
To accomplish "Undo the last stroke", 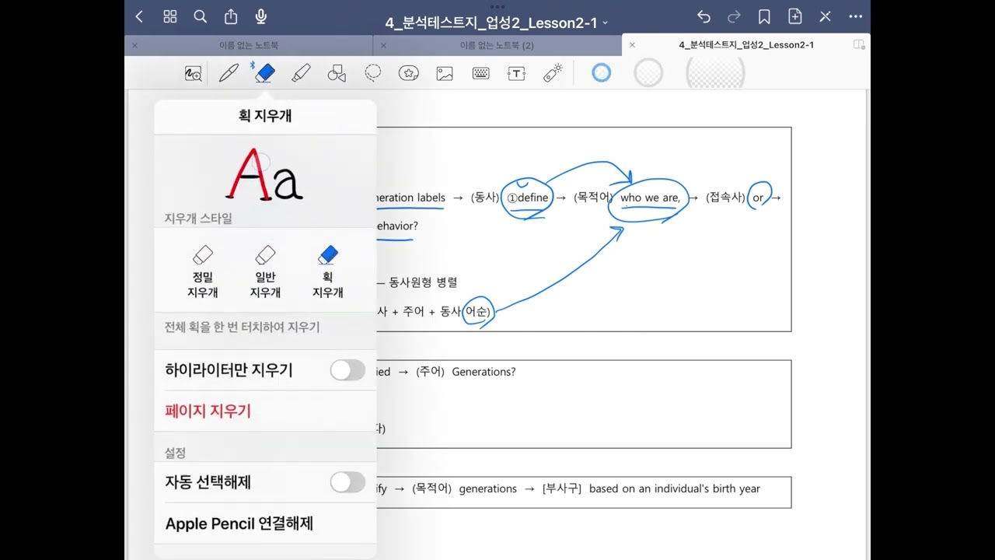I will coord(703,16).
